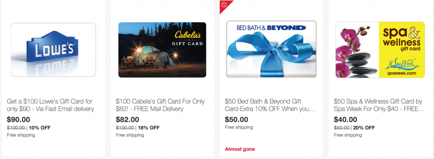The image size is (434, 159).
Task: Open the $50 Bed Bath & Beyond title link
Action: pyautogui.click(x=270, y=105)
